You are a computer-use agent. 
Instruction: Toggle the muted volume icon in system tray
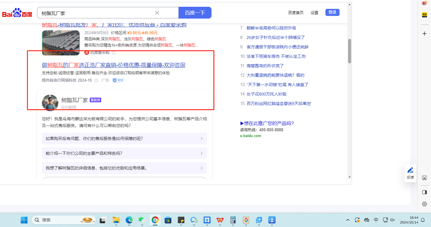click(392, 220)
